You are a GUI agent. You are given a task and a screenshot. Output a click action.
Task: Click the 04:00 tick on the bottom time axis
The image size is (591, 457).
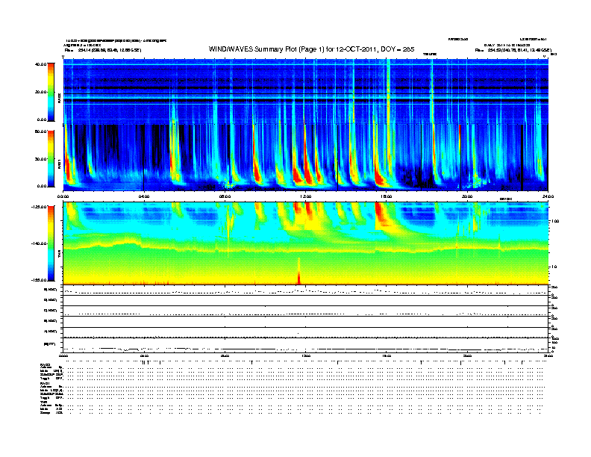[144, 355]
